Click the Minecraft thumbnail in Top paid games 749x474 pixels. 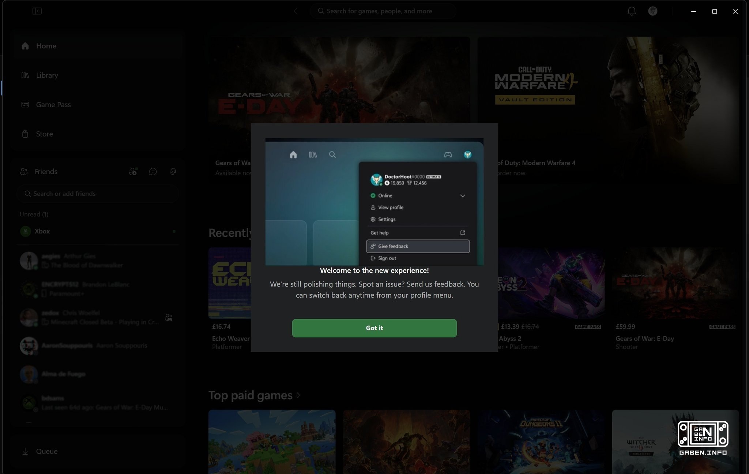point(272,442)
